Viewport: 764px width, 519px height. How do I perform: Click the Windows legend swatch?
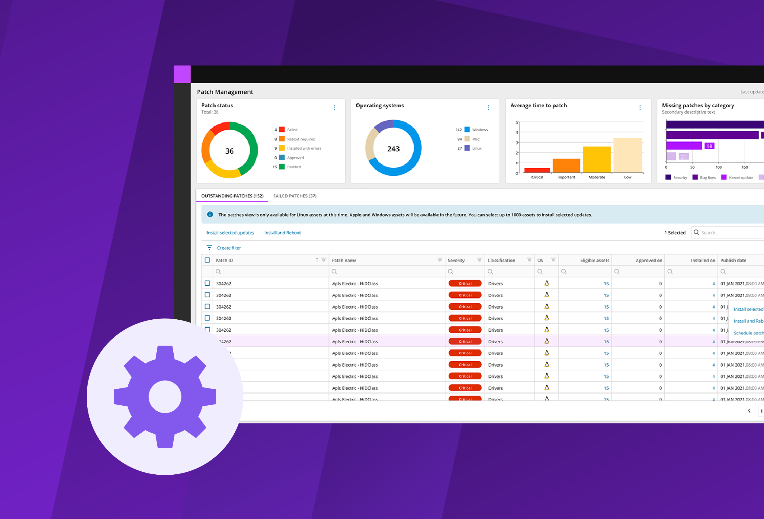(467, 129)
